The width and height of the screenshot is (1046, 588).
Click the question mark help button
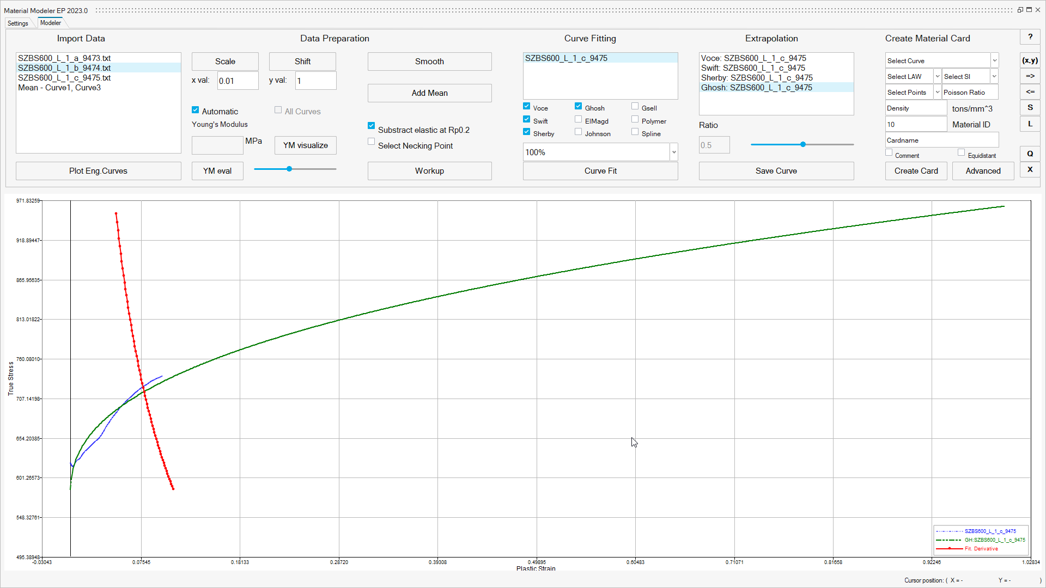[1030, 37]
